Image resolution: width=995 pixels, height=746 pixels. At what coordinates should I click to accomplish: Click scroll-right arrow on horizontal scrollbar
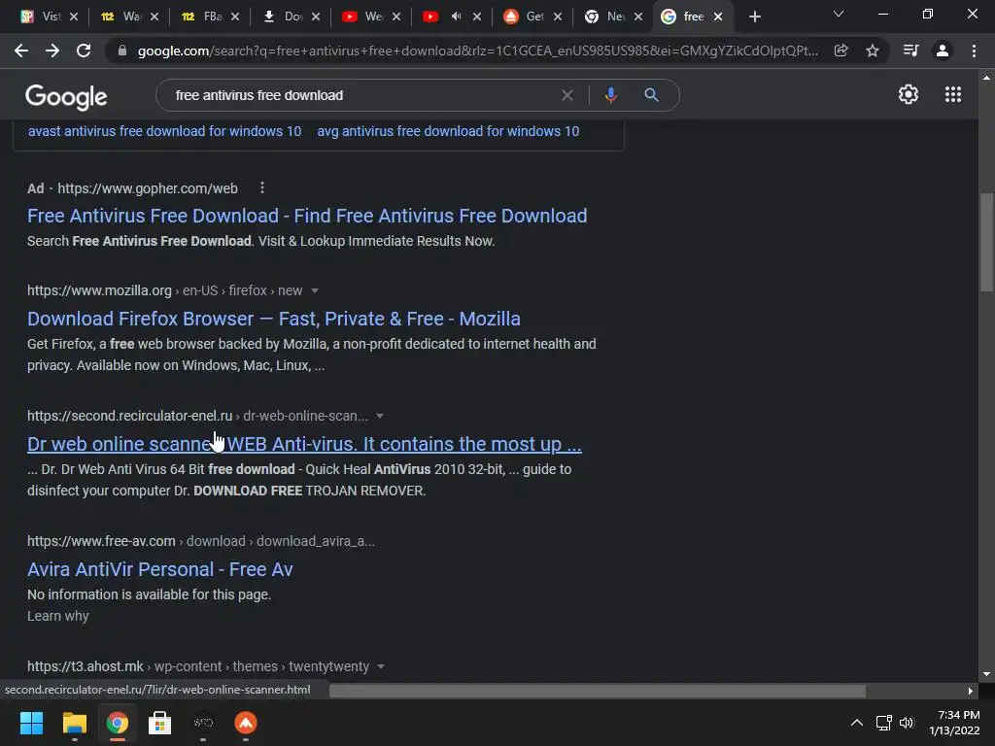[x=971, y=691]
